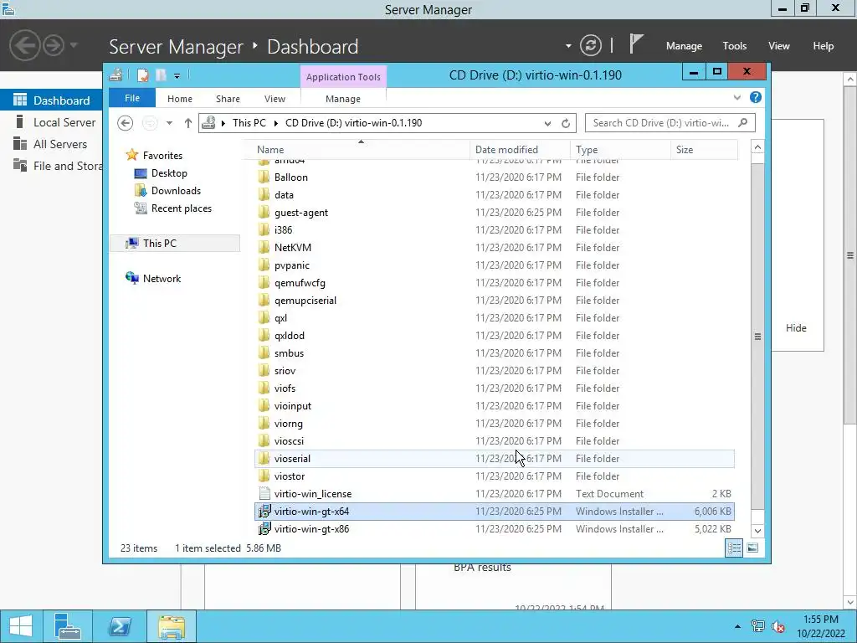Viewport: 857px width, 643px height.
Task: Open Server Manager from the taskbar
Action: coord(68,626)
